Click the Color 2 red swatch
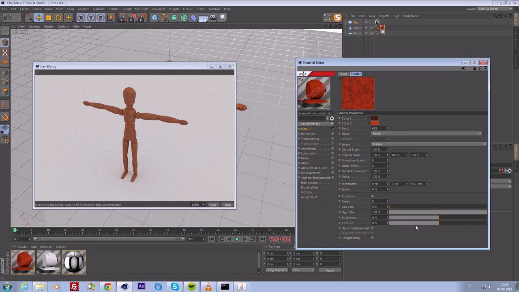The height and width of the screenshot is (292, 519). click(375, 123)
